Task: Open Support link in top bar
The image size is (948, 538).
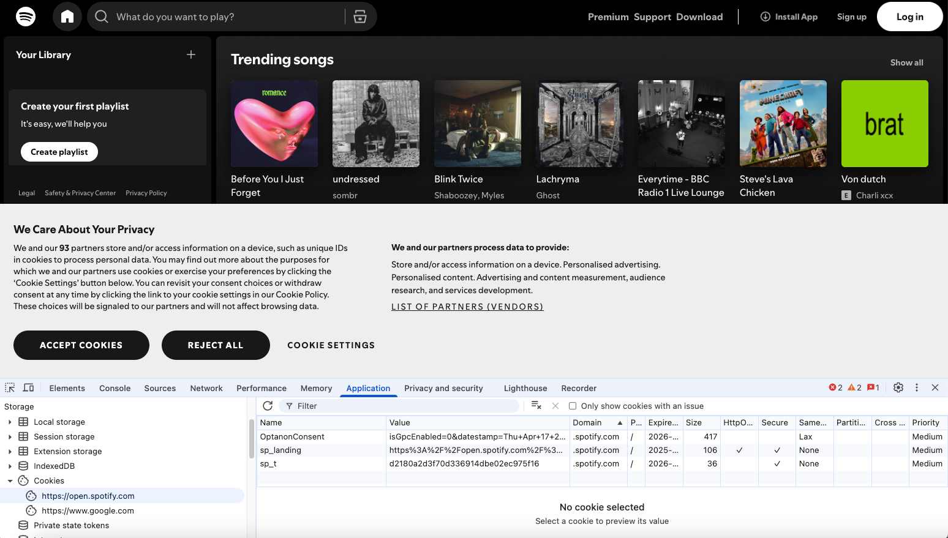Action: (652, 17)
